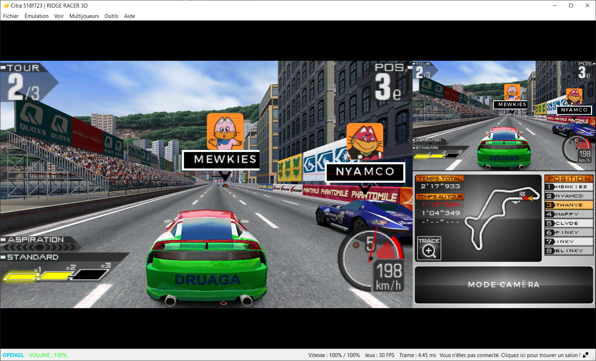Click Nyamco cat avatar on main screen
Viewport: 596px width, 361px height.
click(x=365, y=141)
